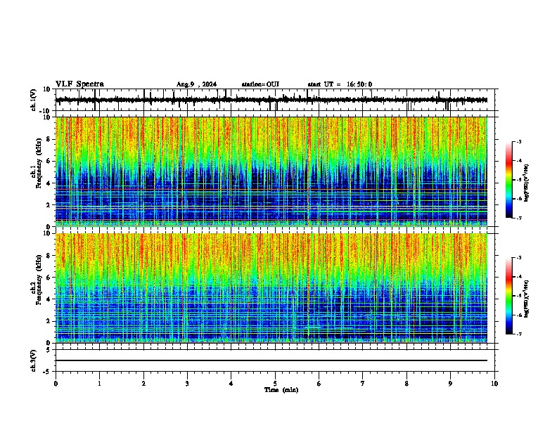This screenshot has height=430, width=557.
Task: Click time axis tick label "2"
Action: click(143, 384)
